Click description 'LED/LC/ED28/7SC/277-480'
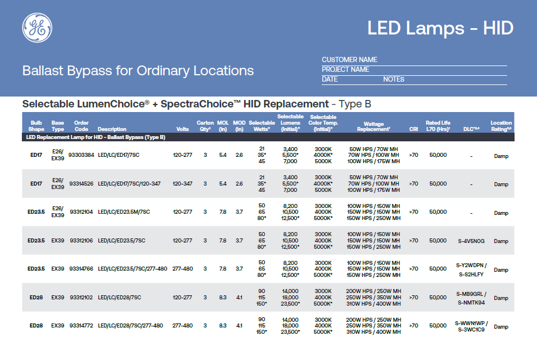This screenshot has width=537, height=343. point(131,326)
